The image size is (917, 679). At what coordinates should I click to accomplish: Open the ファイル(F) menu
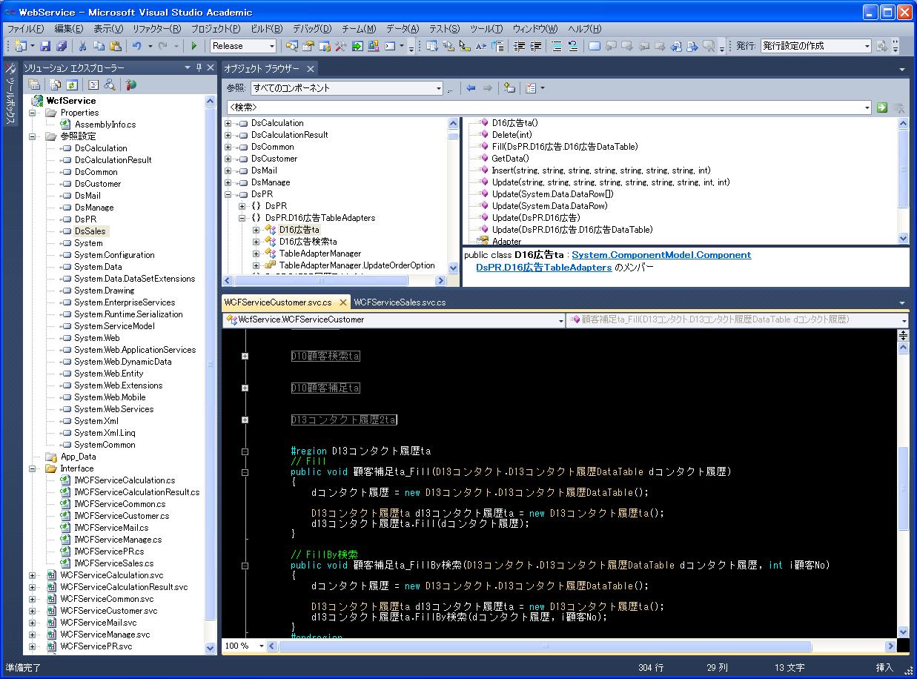pyautogui.click(x=26, y=29)
